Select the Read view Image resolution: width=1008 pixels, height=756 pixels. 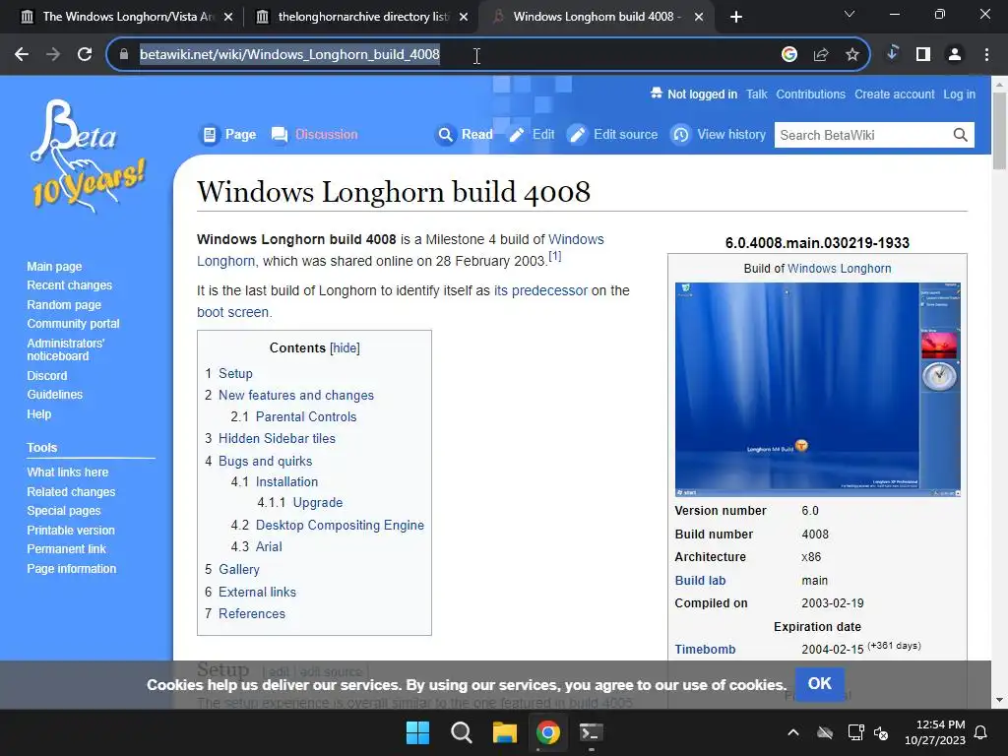pyautogui.click(x=465, y=134)
